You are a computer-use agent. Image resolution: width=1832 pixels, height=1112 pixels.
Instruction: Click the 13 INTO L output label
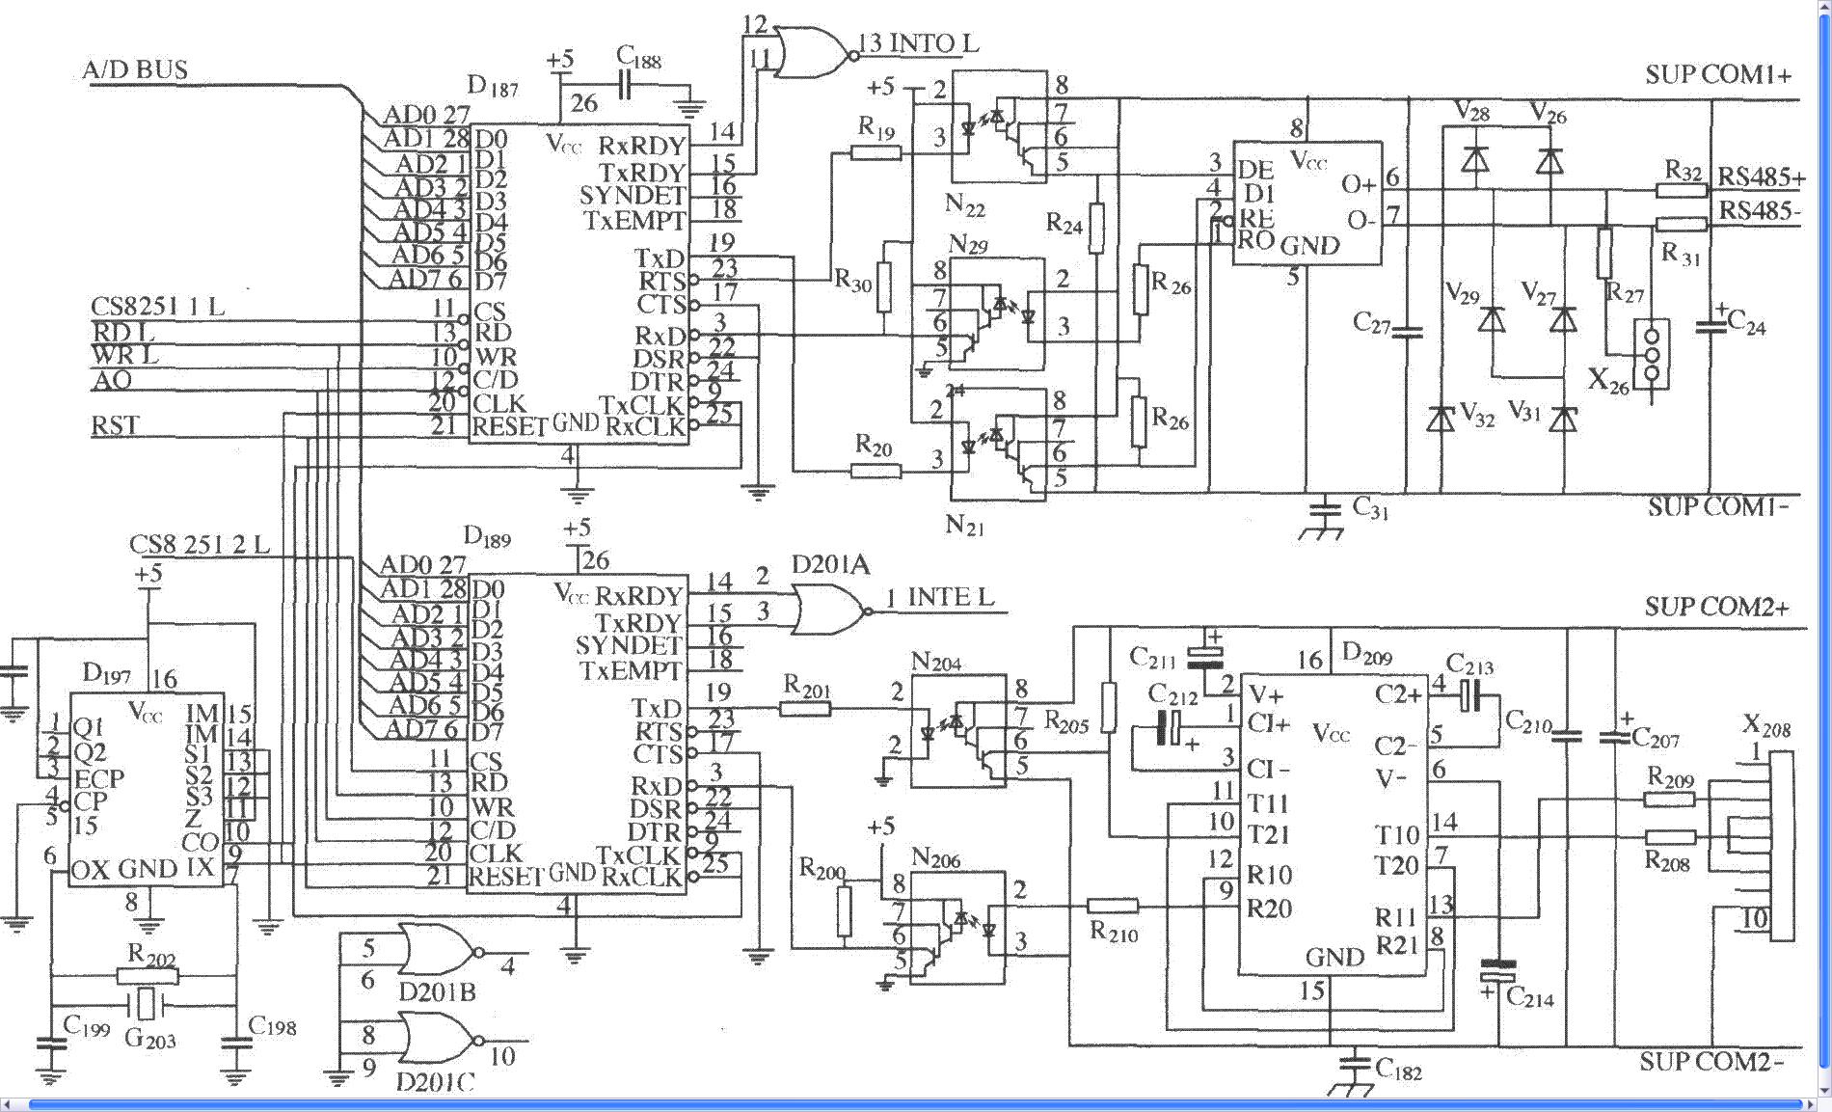918,43
